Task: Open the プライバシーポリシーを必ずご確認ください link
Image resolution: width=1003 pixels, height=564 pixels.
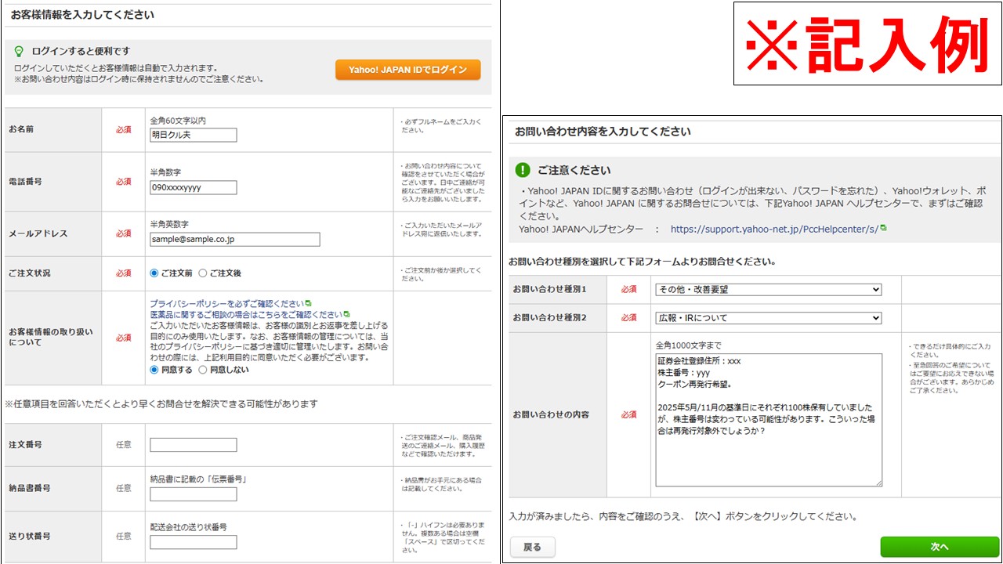Action: (226, 303)
